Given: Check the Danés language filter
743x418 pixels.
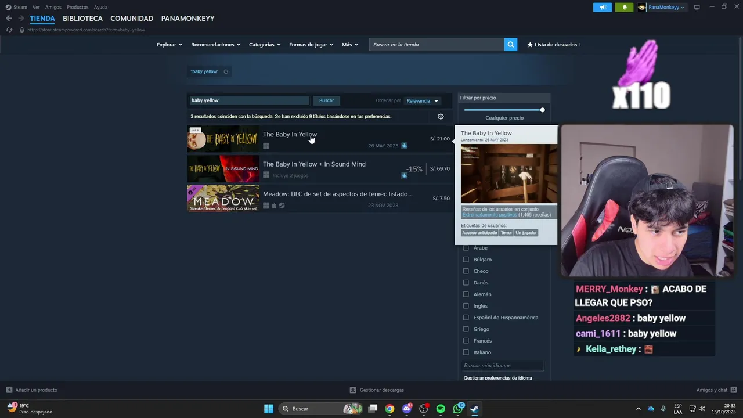Looking at the screenshot, I should click(466, 283).
